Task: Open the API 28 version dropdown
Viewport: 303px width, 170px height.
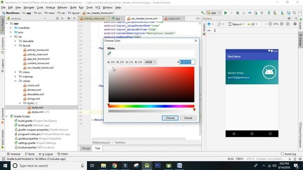Action: coord(252,24)
